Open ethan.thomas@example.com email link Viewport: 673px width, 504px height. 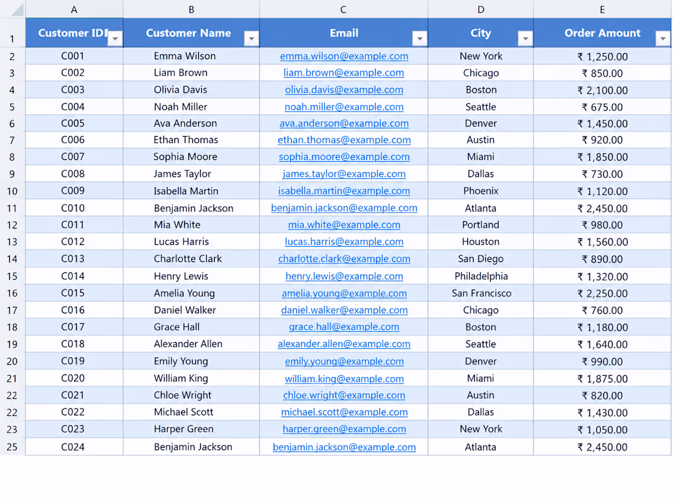pyautogui.click(x=344, y=140)
